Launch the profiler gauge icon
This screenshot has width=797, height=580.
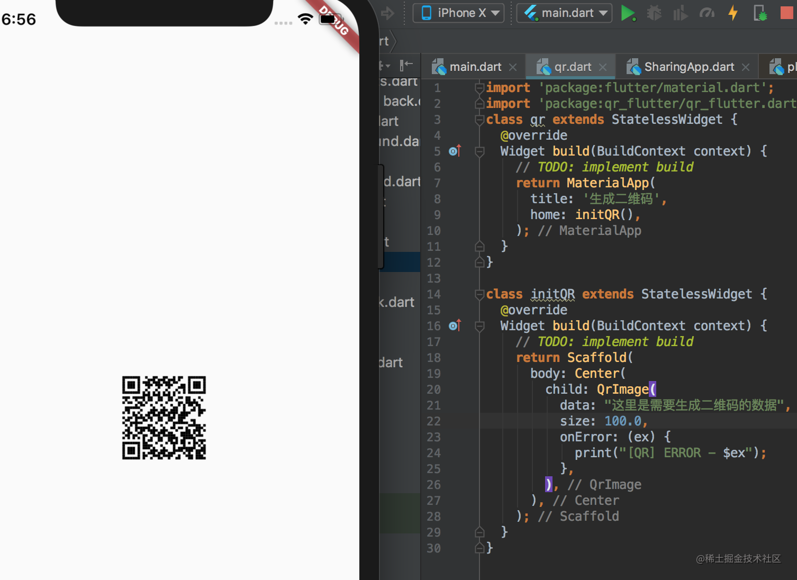[x=707, y=13]
